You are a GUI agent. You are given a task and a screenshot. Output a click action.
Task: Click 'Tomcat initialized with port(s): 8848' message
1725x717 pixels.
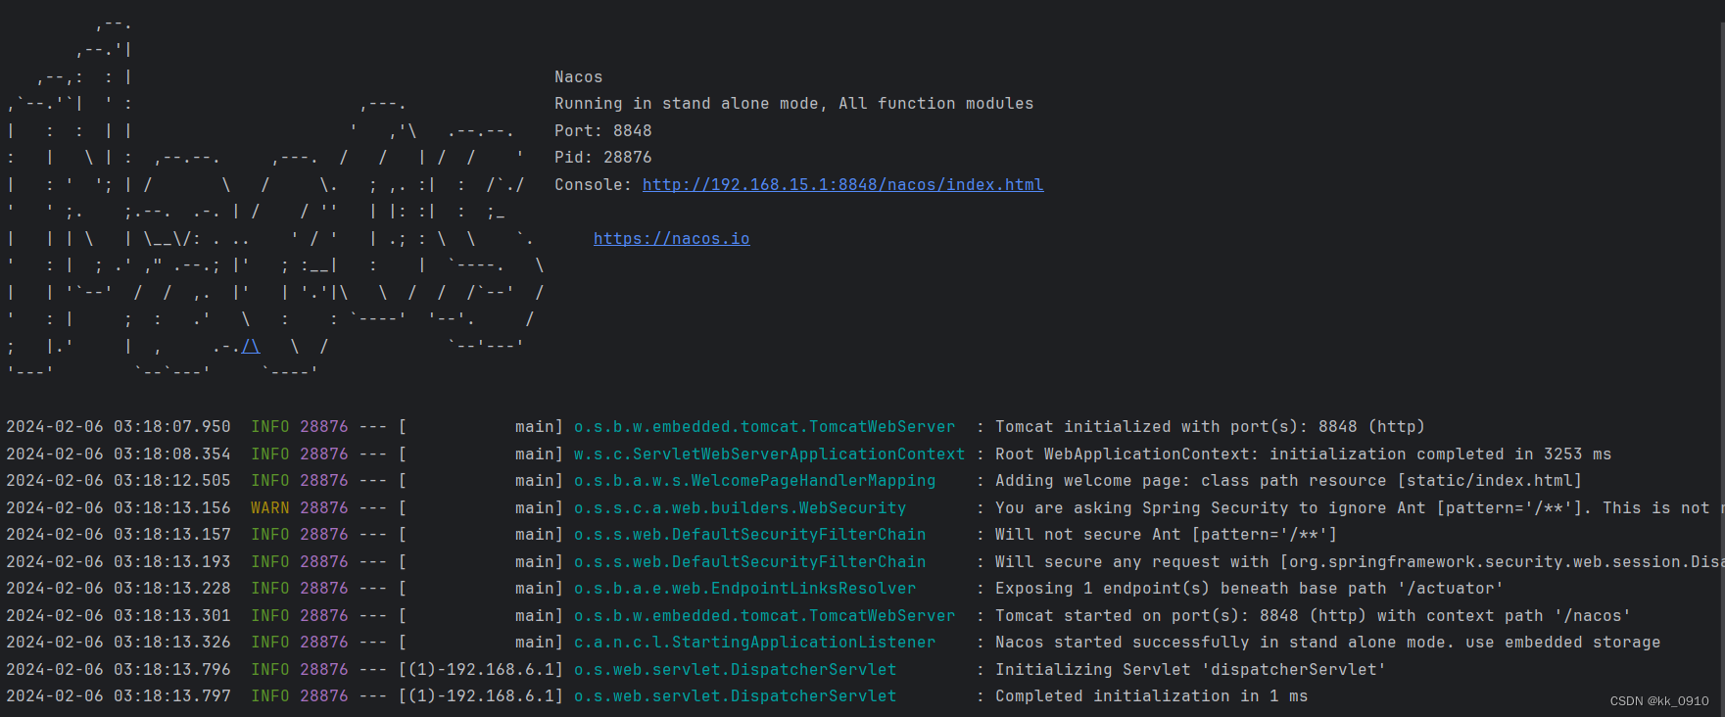(x=1211, y=427)
